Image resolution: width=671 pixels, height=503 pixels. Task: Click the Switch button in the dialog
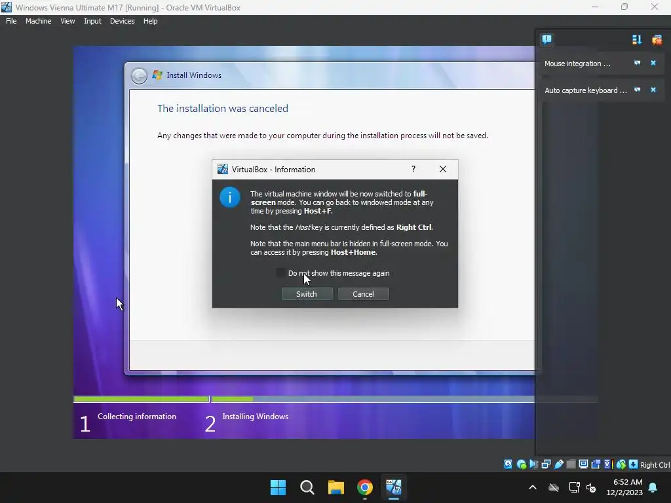[x=307, y=294]
